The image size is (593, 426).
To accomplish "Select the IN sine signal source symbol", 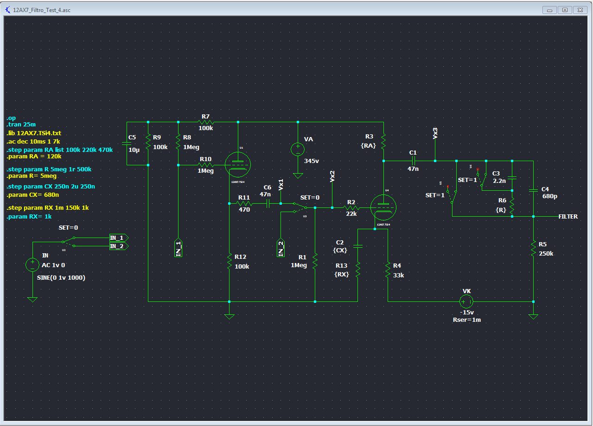I will 32,265.
